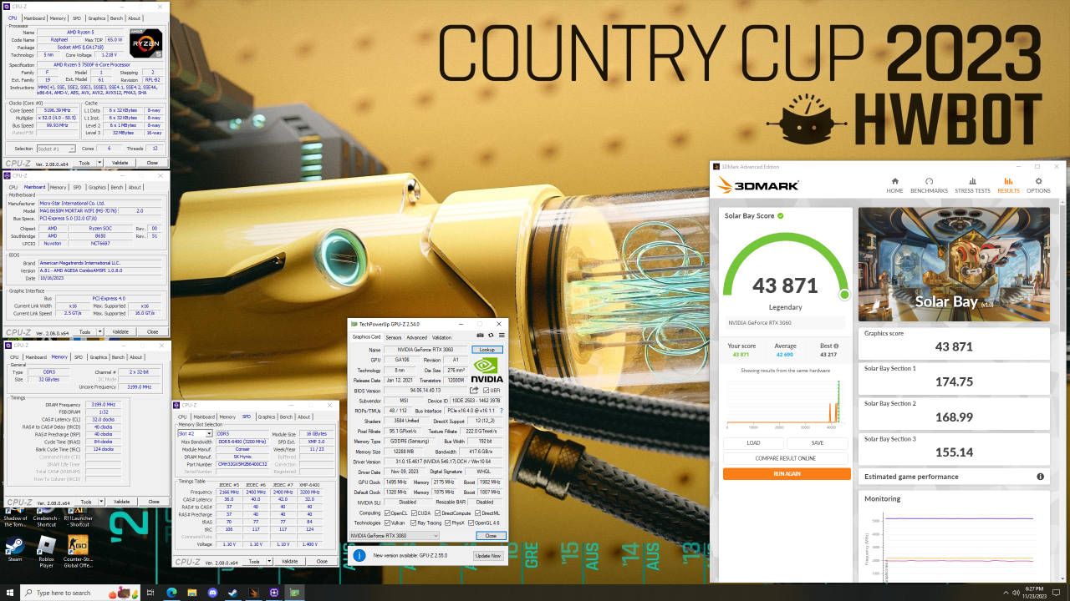Click RUN AGAIN in 3DMark

787,473
